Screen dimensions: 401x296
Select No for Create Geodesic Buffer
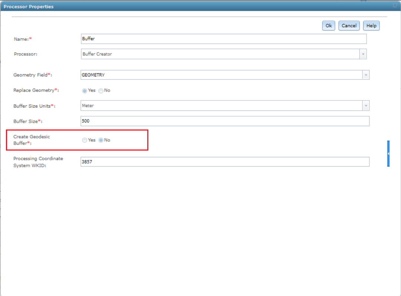tap(101, 140)
